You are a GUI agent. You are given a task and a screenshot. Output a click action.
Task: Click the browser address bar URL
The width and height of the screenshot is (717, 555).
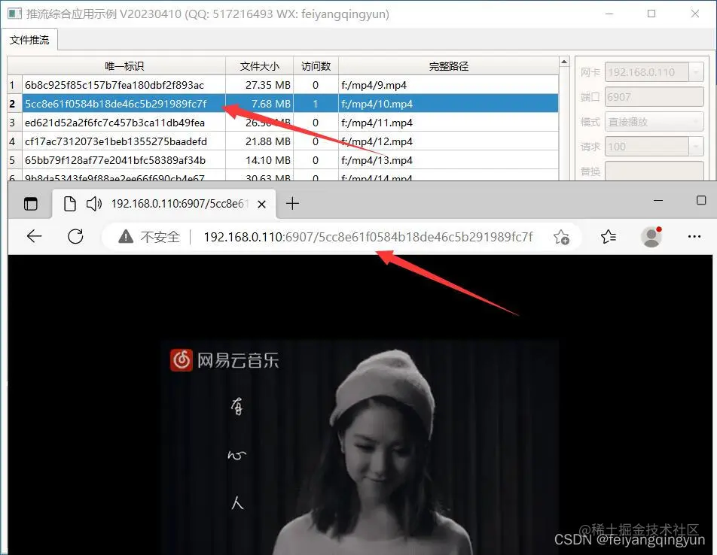coord(368,237)
